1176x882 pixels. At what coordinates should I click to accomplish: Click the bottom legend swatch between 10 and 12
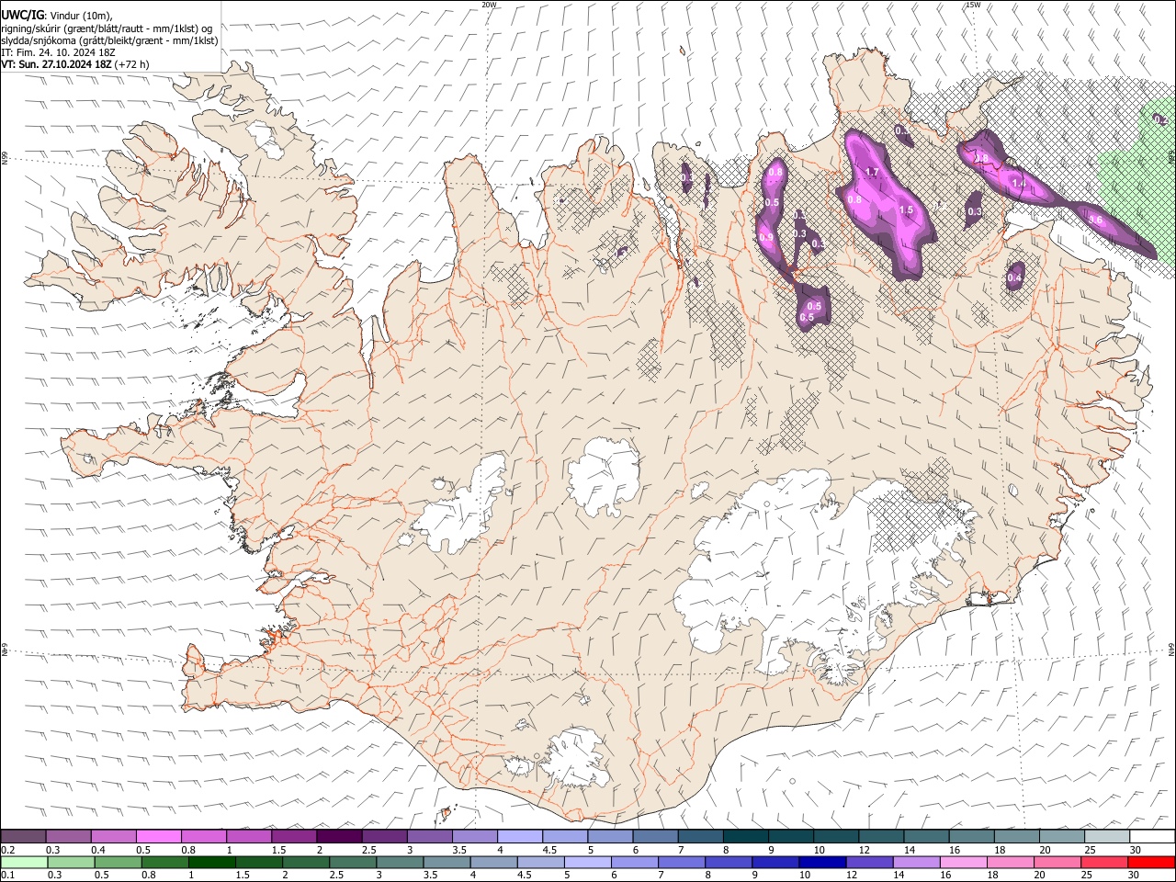(x=822, y=863)
